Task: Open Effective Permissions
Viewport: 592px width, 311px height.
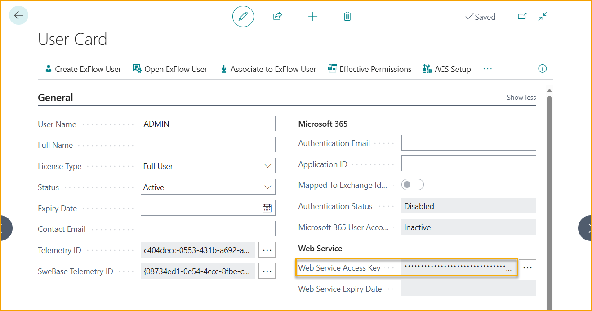Action: (369, 69)
